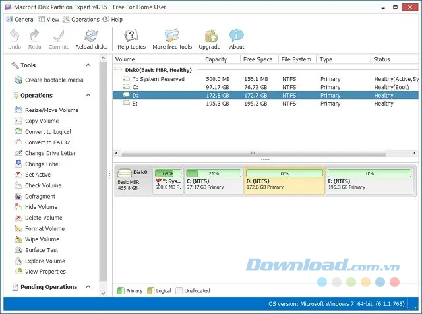Click Delete Volume

click(x=38, y=218)
